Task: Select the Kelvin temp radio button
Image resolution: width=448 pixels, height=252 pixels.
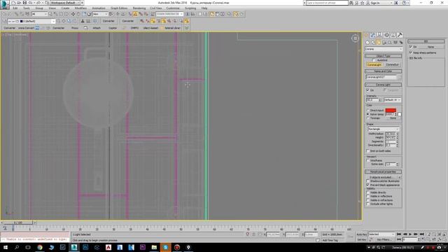Action: click(368, 114)
